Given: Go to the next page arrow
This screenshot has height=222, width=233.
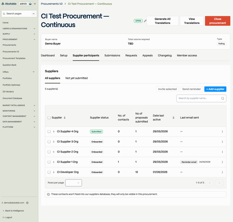Looking at the screenshot, I should tap(219, 183).
